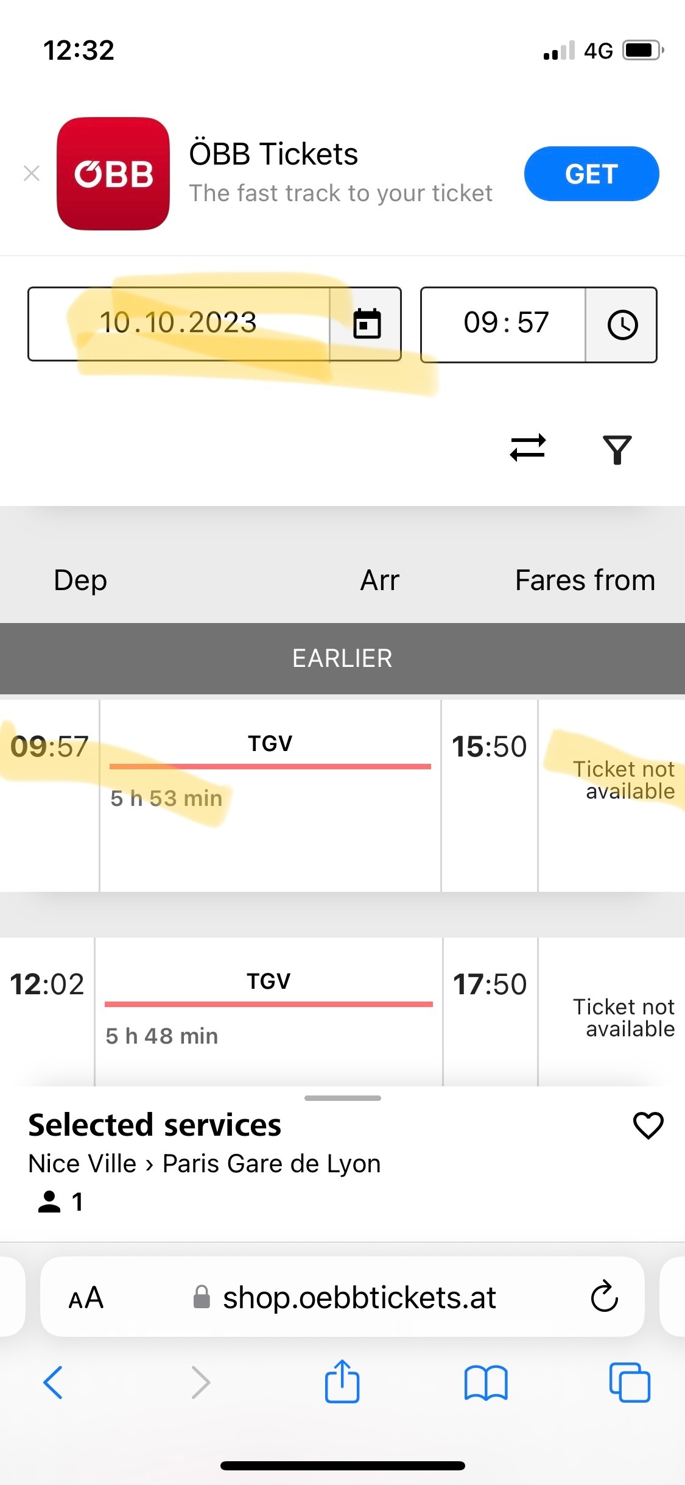Open the calendar date picker icon
The height and width of the screenshot is (1485, 685).
(367, 324)
